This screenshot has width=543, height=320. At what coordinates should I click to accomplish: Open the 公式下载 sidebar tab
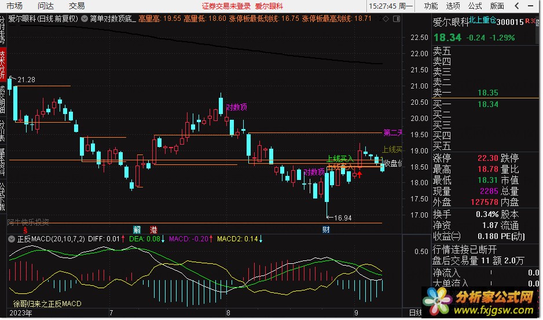(3, 196)
